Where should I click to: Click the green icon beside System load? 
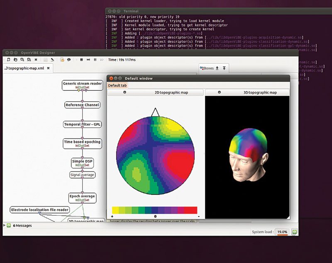tap(294, 232)
